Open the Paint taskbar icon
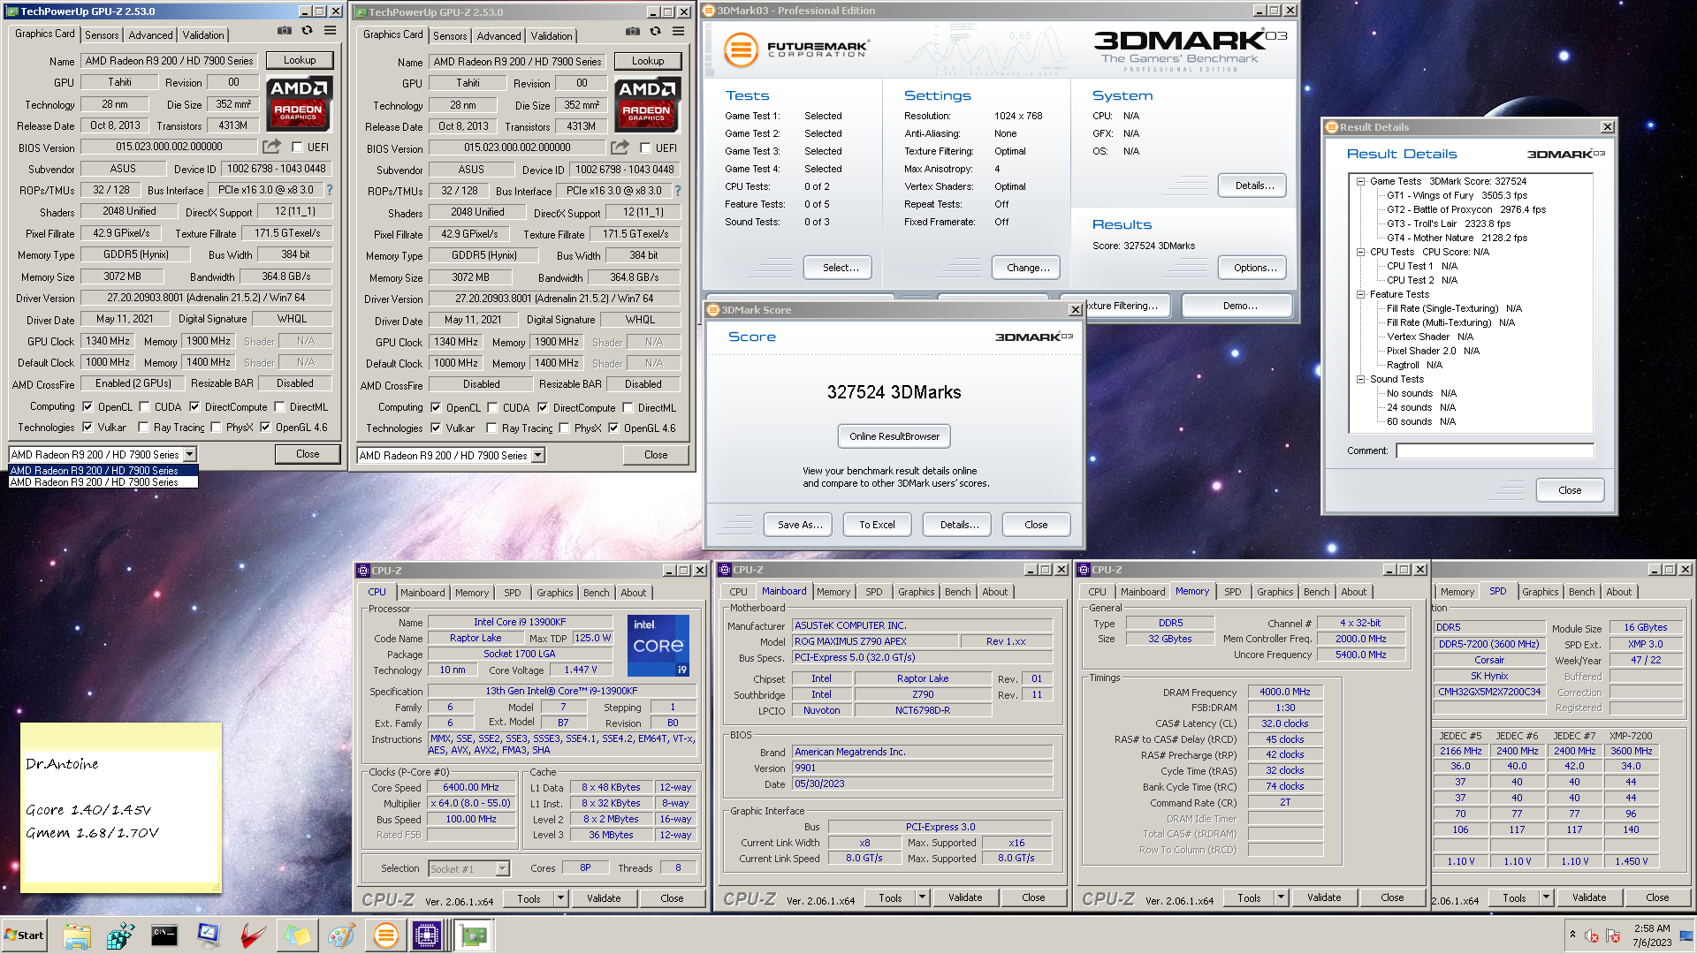This screenshot has width=1697, height=954. coord(341,935)
